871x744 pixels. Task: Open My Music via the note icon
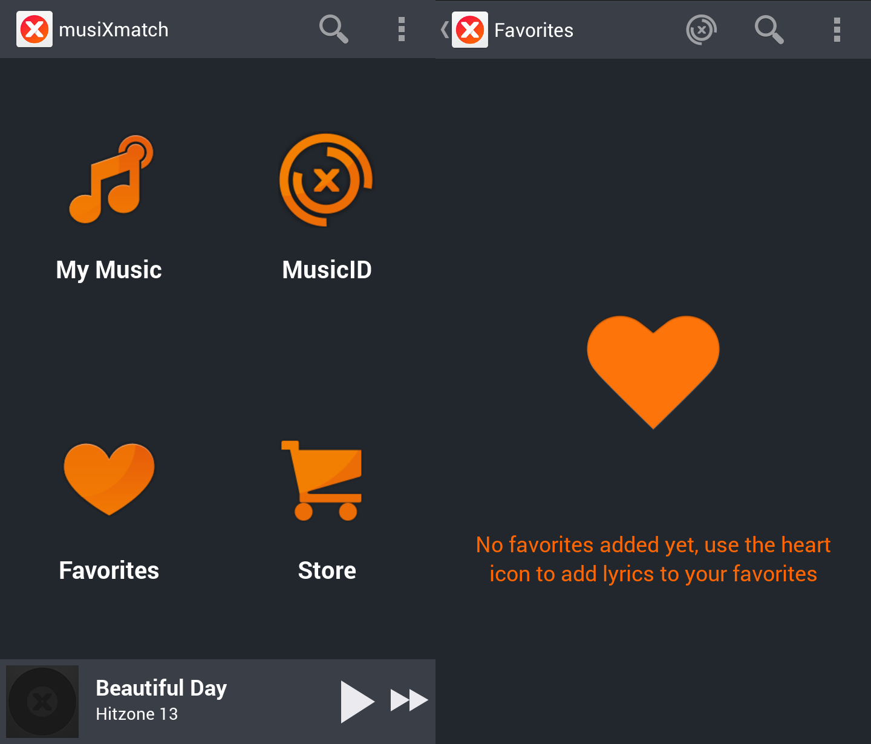coord(111,180)
